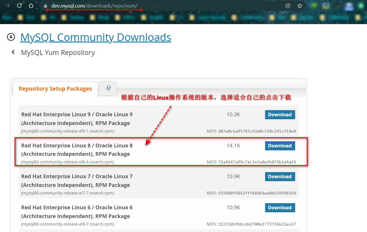Click text mysql80-community-release-el6-7.noarch.rpm
This screenshot has height=232, width=367.
pos(68,224)
